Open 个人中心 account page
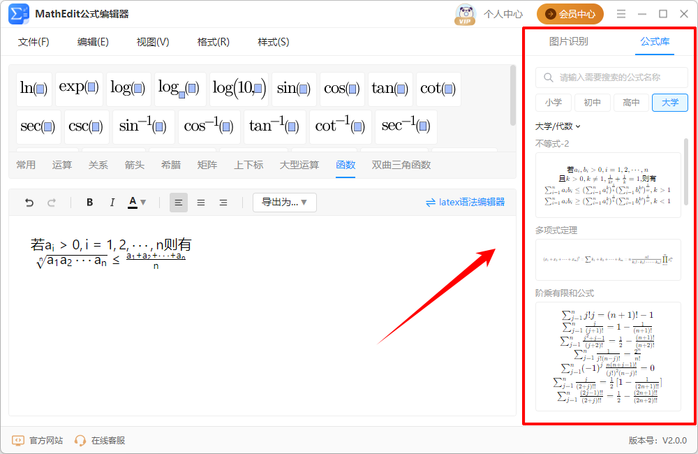The width and height of the screenshot is (698, 454). click(x=503, y=14)
